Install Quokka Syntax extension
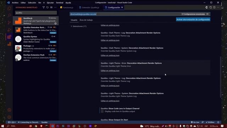Image resolution: width=227 pixels, height=128 pixels. click(53, 42)
